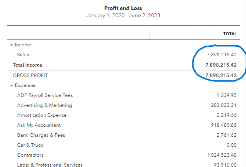
Task: Collapse the Expenses section arrow
Action: (x=11, y=86)
